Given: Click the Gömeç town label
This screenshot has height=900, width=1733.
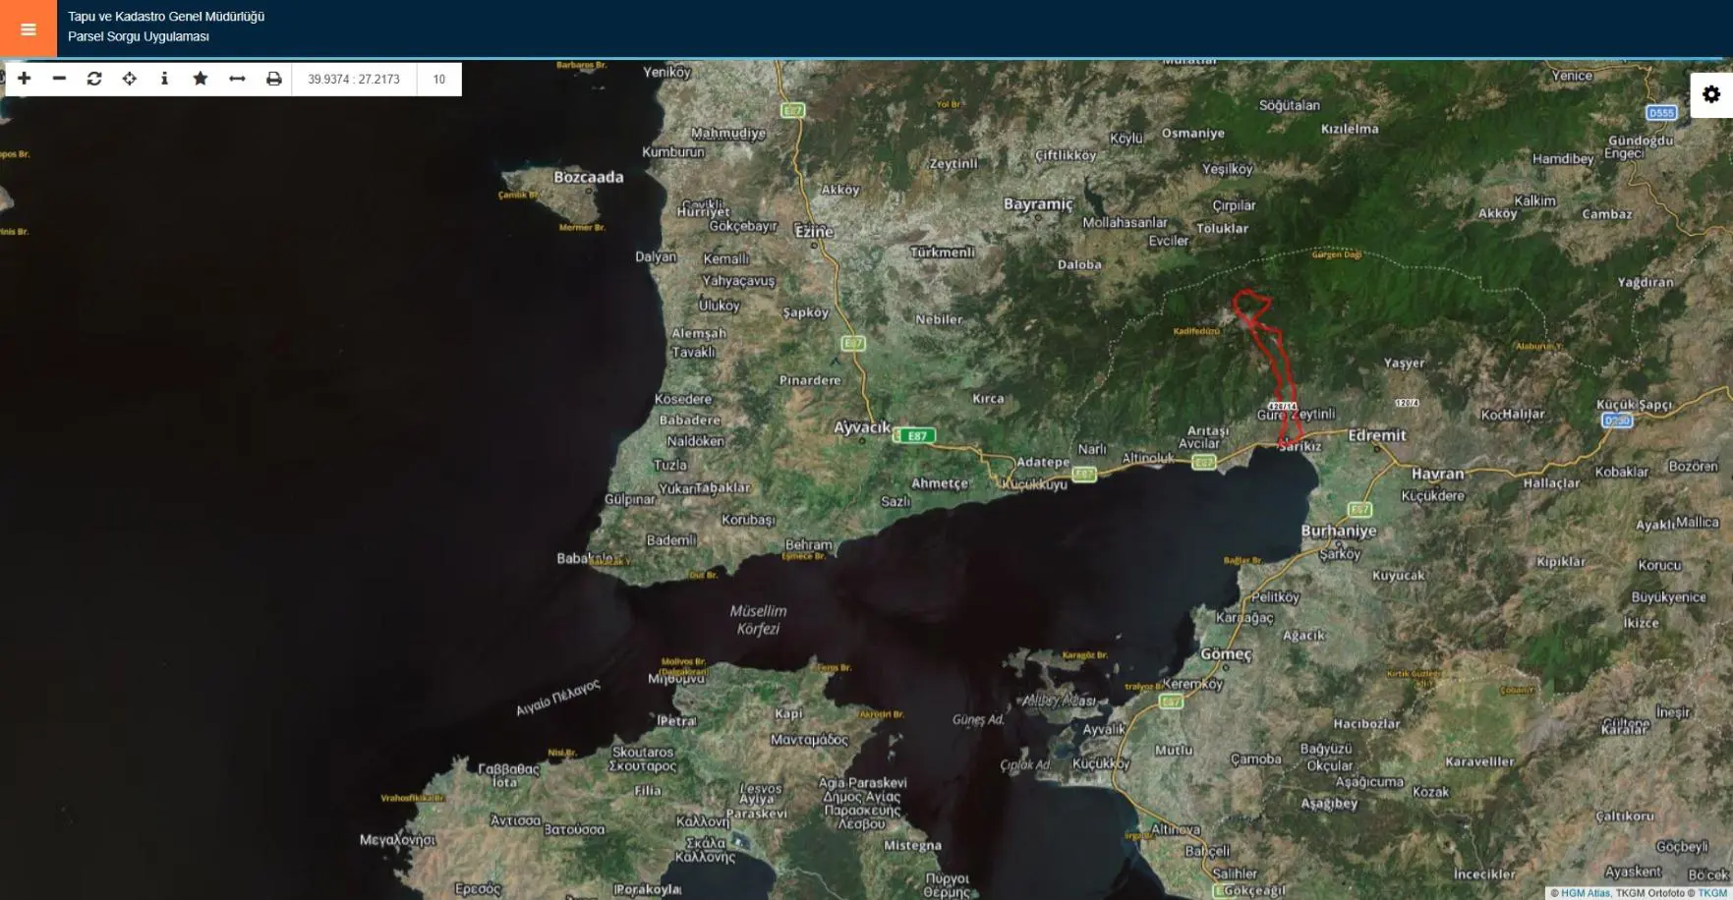Looking at the screenshot, I should (x=1226, y=654).
